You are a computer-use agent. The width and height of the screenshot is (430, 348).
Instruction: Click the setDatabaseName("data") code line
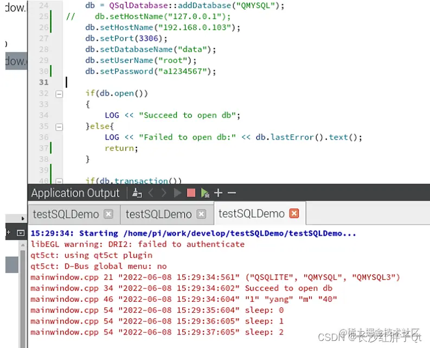click(151, 49)
